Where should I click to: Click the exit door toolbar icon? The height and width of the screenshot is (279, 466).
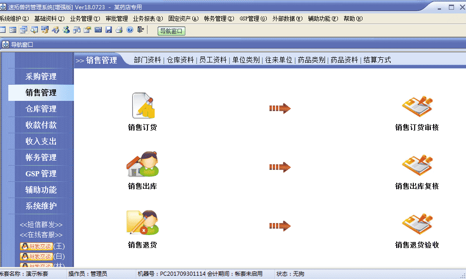(141, 30)
